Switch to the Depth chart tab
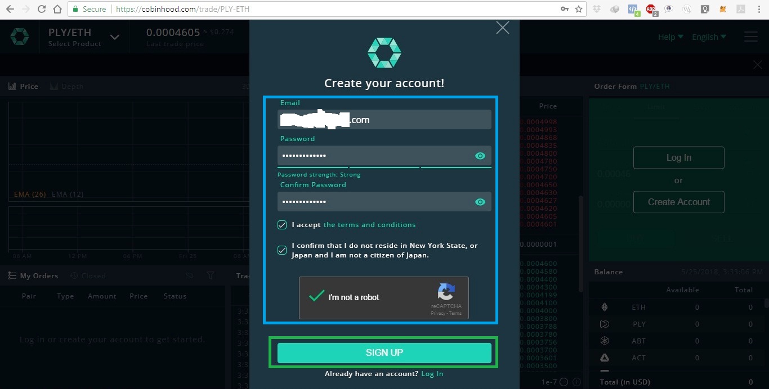 click(x=66, y=87)
